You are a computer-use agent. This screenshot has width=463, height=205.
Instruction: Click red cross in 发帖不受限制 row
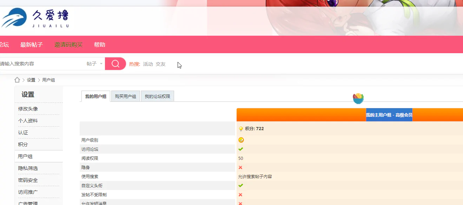coord(240,195)
